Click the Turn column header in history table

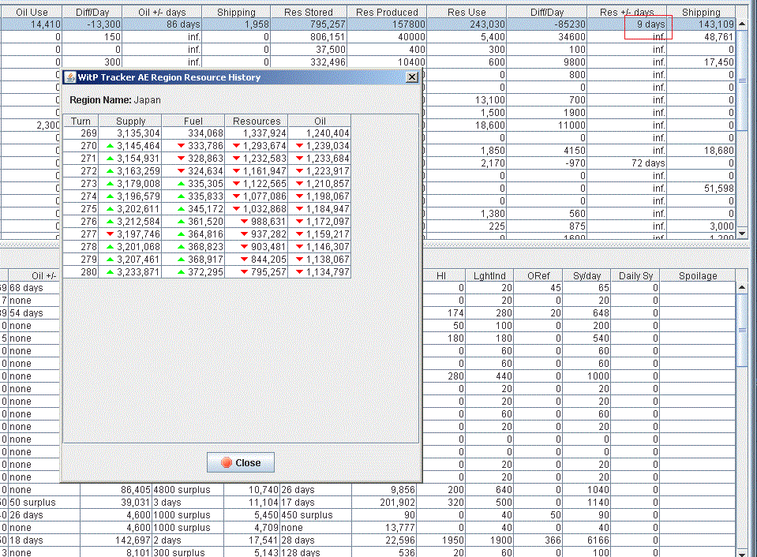81,121
